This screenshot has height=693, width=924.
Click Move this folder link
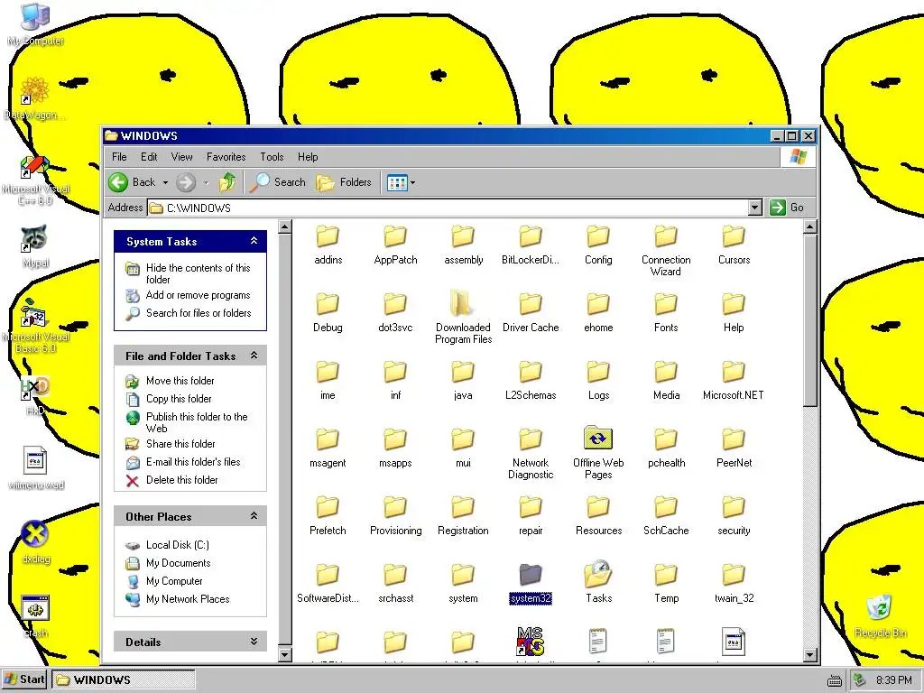pyautogui.click(x=180, y=381)
